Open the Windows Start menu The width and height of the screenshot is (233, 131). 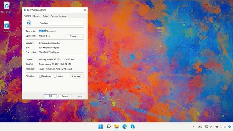click(x=100, y=127)
